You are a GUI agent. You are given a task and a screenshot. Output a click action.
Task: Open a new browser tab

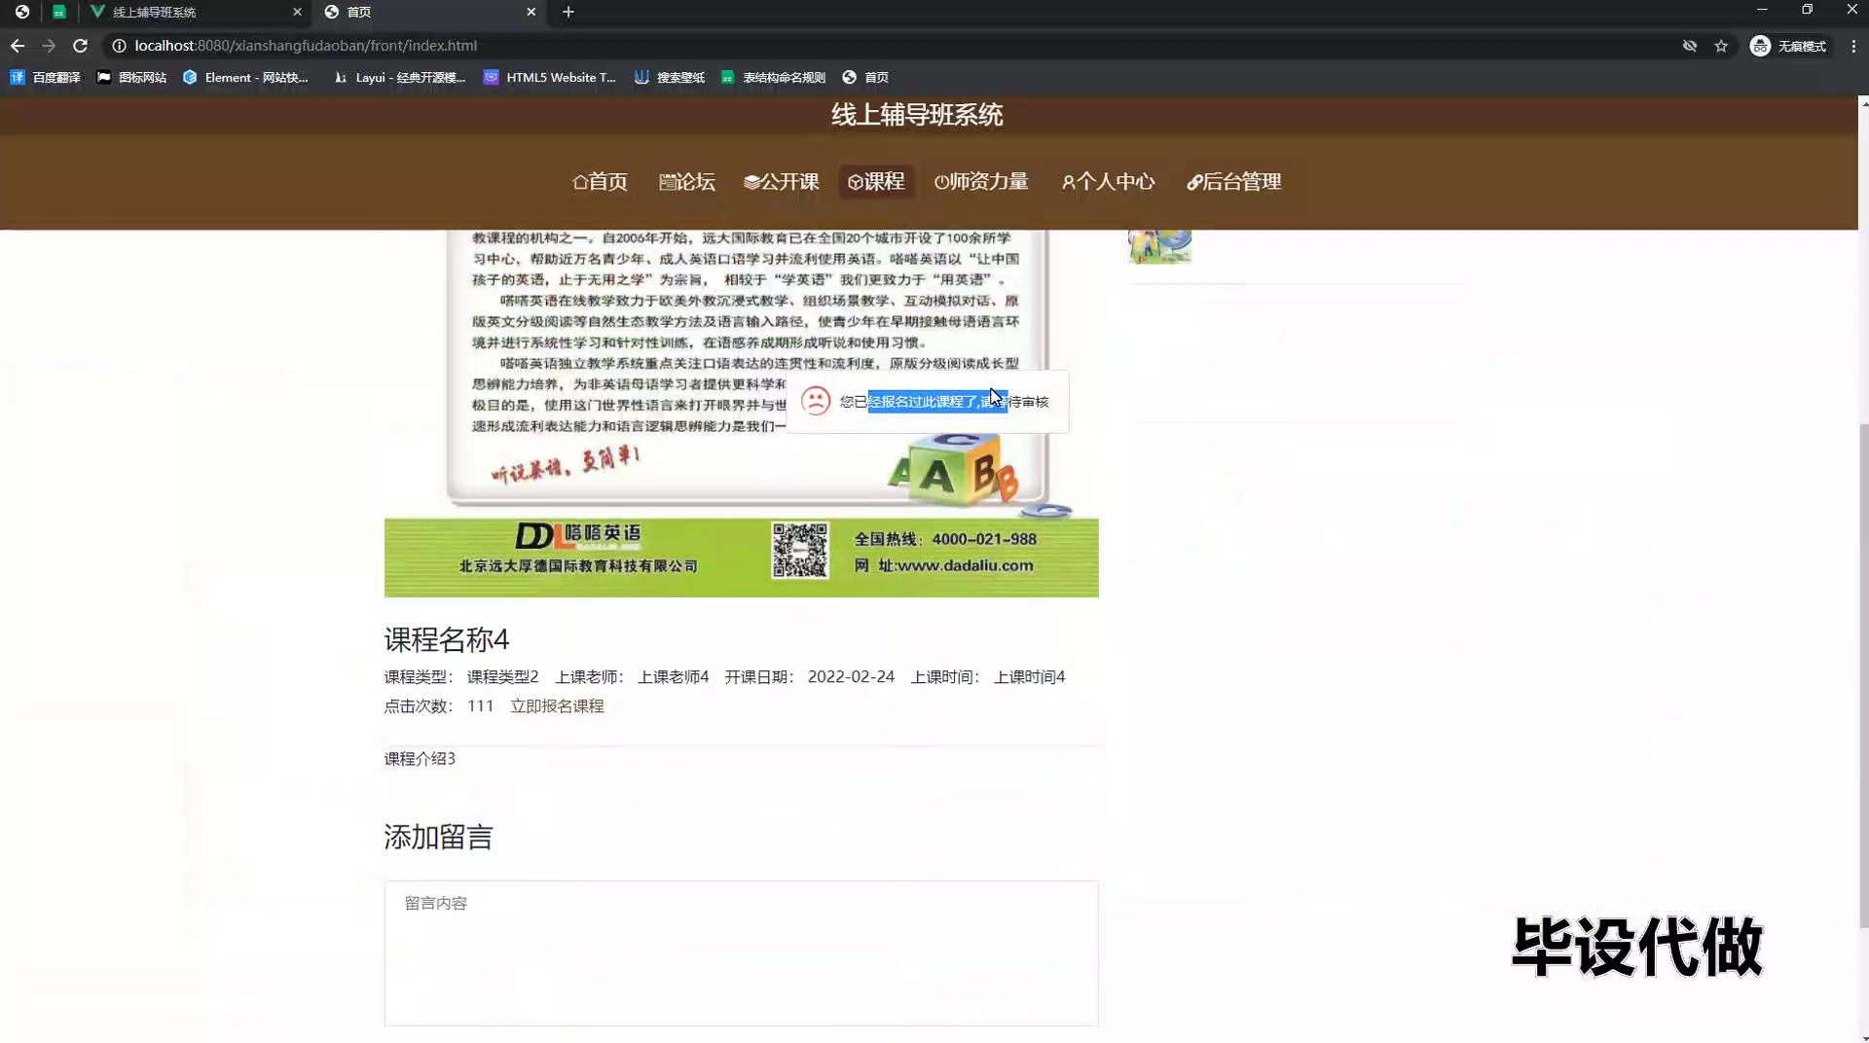[x=568, y=12]
